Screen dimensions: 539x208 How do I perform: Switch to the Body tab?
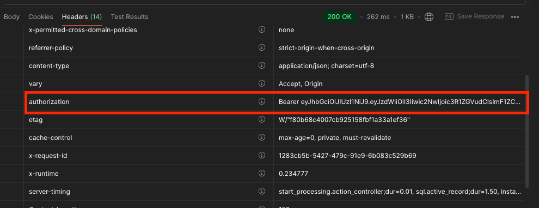tap(11, 16)
